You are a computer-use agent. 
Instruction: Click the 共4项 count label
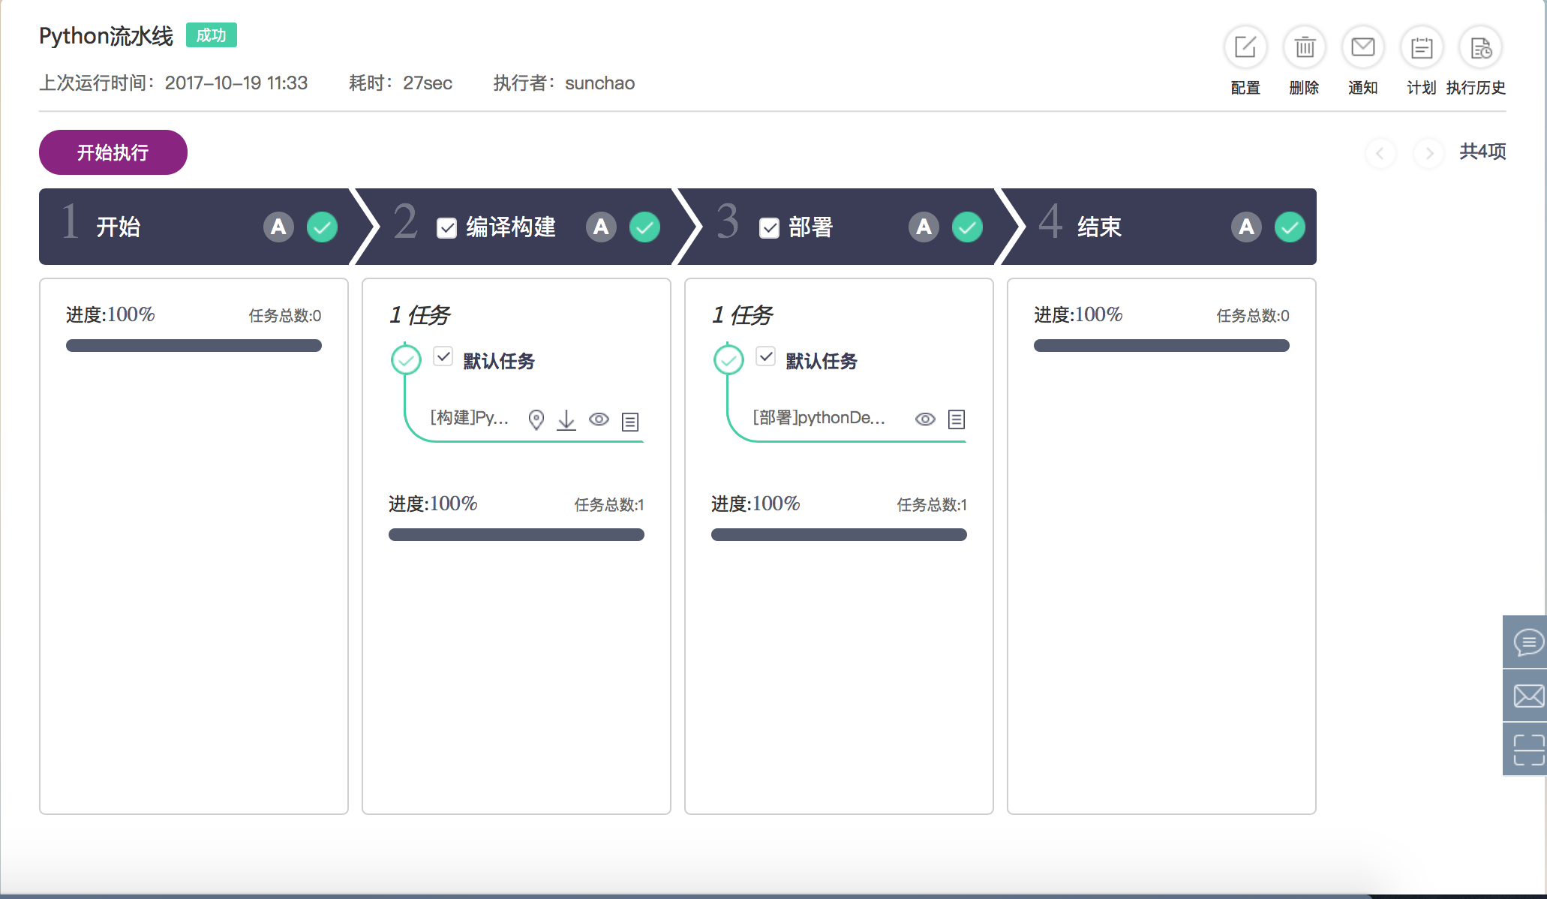tap(1482, 152)
